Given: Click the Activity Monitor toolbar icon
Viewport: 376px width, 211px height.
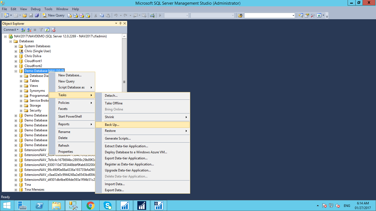Looking at the screenshot, I should pyautogui.click(x=152, y=15).
